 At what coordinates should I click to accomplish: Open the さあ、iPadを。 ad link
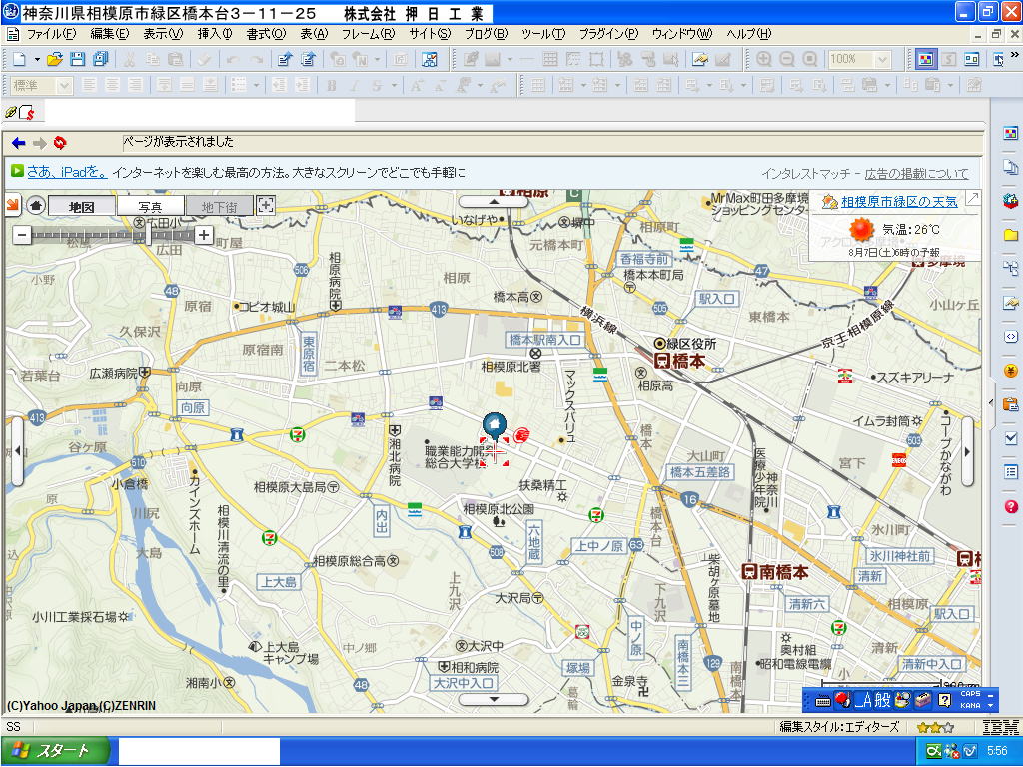tap(67, 172)
